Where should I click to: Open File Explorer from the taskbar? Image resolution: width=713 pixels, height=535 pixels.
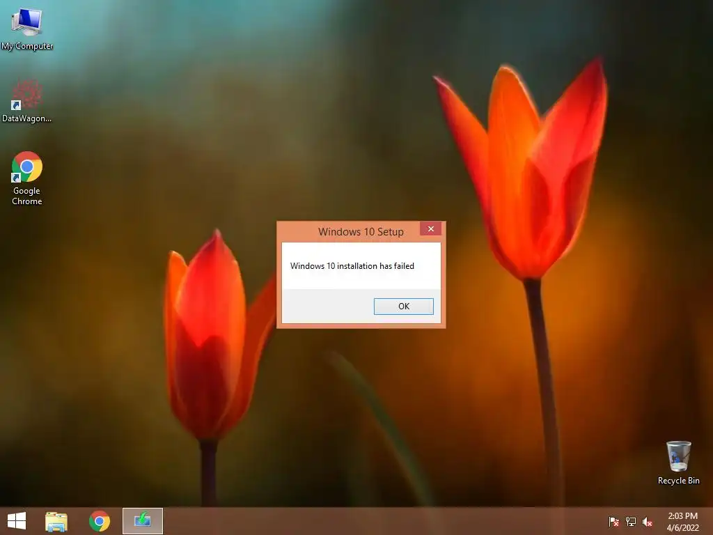pos(56,521)
